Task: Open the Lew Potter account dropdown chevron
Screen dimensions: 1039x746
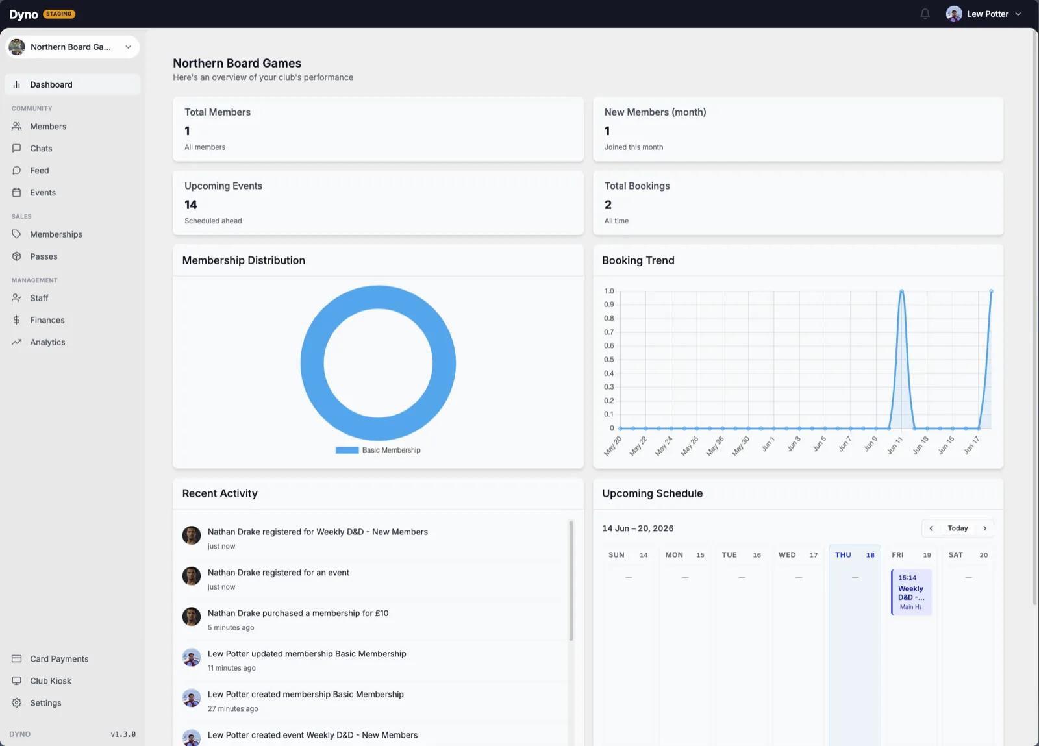Action: point(1018,14)
